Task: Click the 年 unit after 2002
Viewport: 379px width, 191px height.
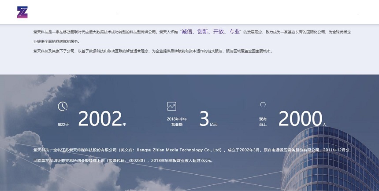Action: point(124,125)
